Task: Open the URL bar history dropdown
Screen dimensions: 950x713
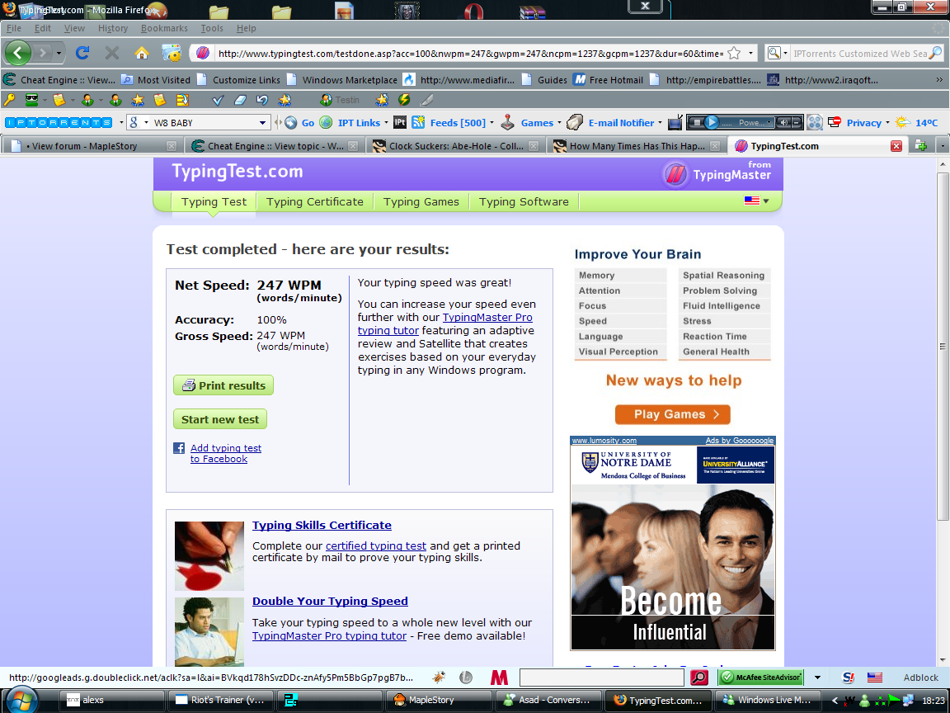Action: click(x=750, y=54)
